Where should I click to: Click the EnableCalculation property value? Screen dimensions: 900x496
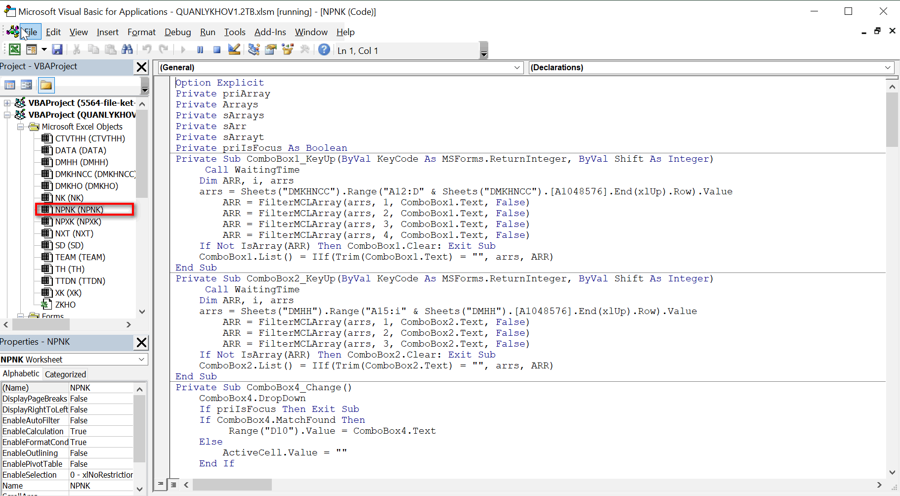pos(101,431)
